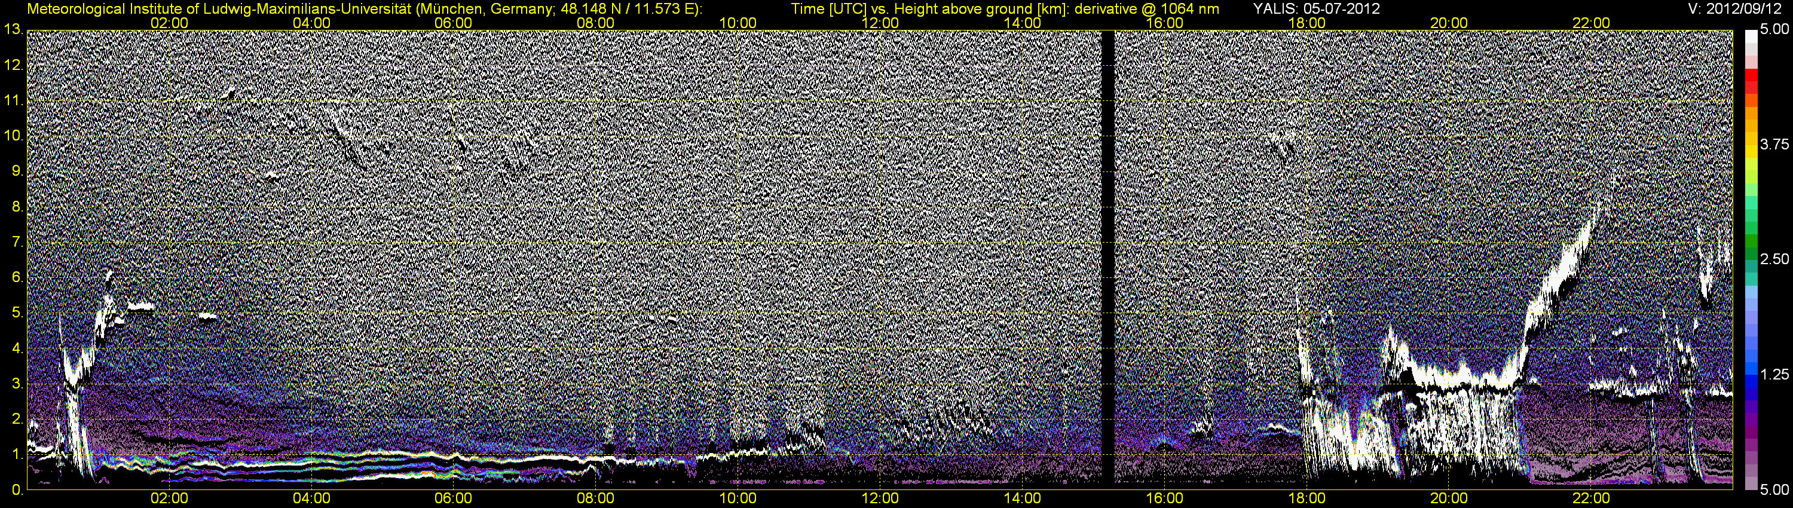The width and height of the screenshot is (1793, 508).
Task: Click the 1 km height axis label
Action: click(x=17, y=454)
